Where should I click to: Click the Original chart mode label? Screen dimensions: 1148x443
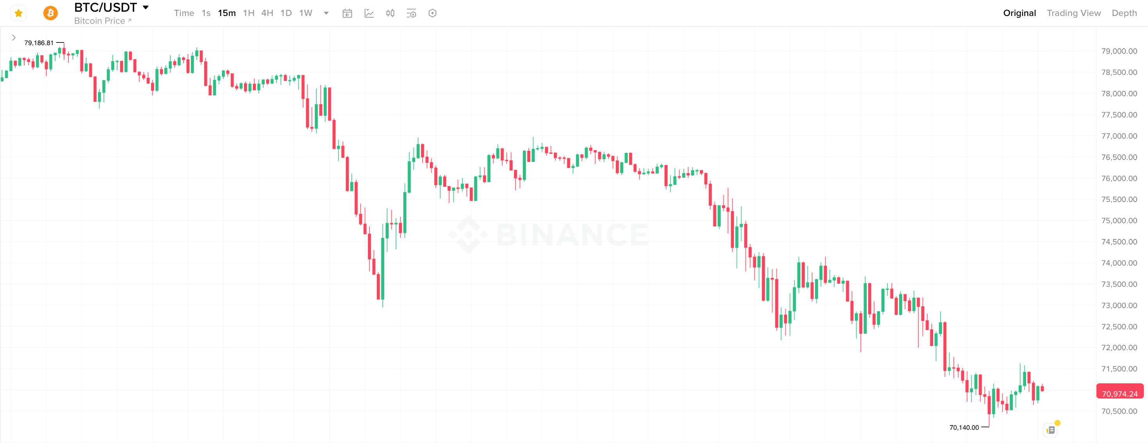click(x=1019, y=13)
